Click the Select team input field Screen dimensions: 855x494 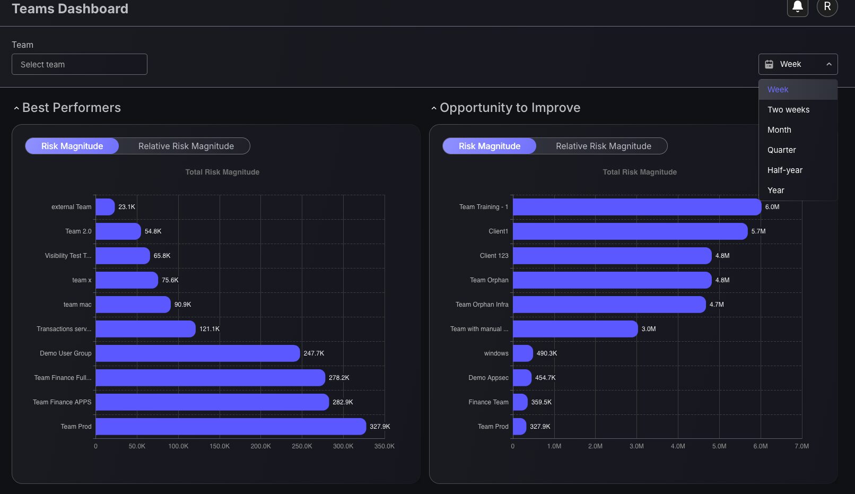80,64
